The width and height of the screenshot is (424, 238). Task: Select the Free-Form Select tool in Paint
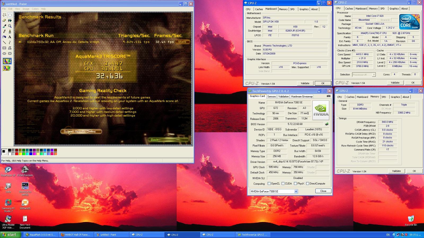tap(4, 15)
